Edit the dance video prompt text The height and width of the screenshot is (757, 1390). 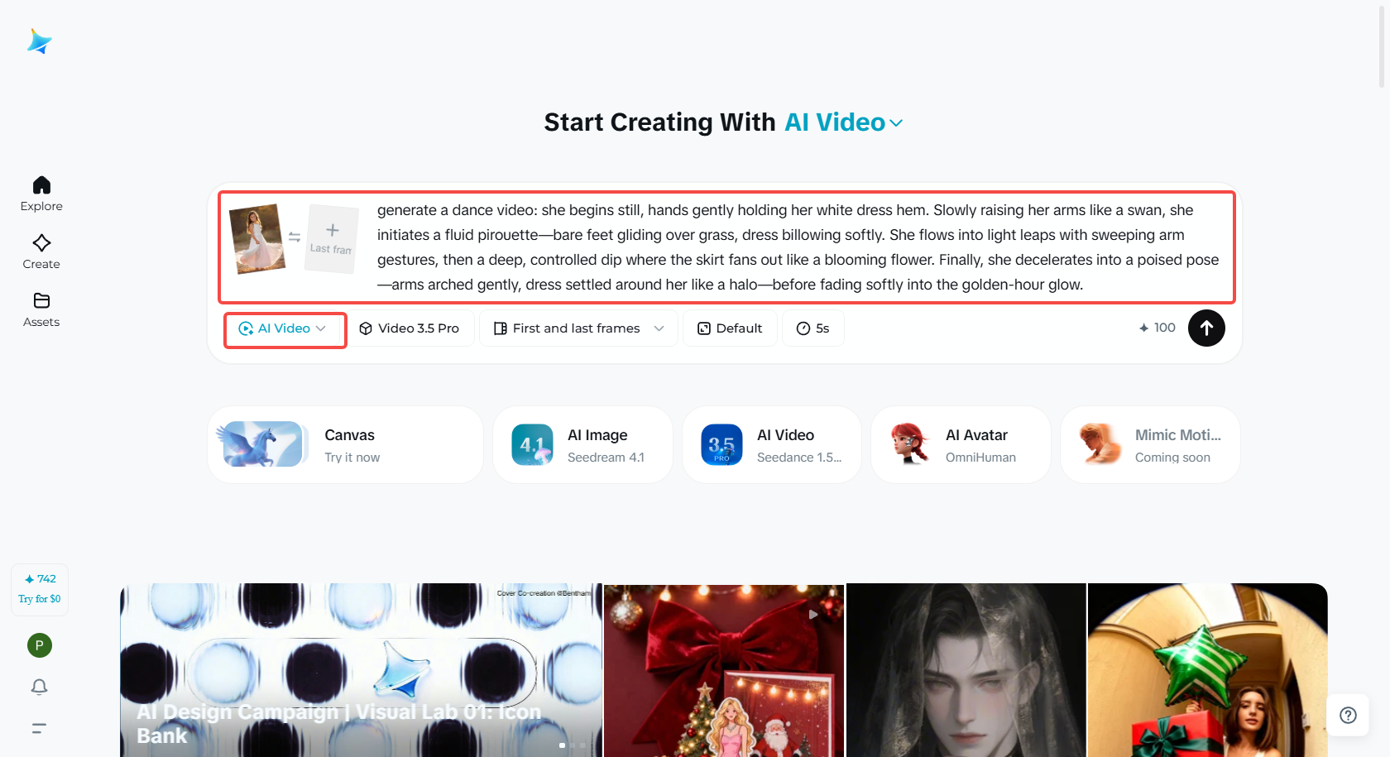point(798,247)
